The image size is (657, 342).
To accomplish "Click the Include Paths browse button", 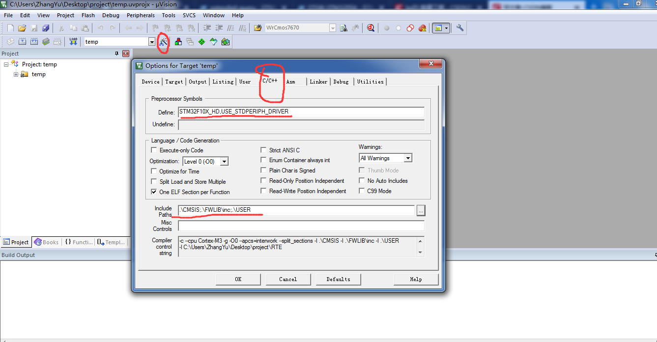I will point(421,210).
